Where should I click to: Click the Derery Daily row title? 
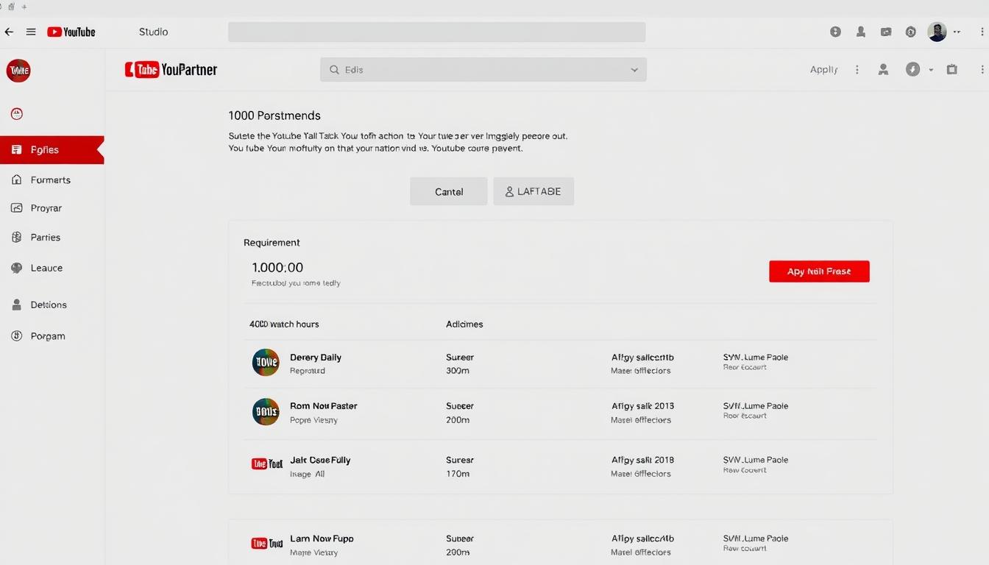316,358
